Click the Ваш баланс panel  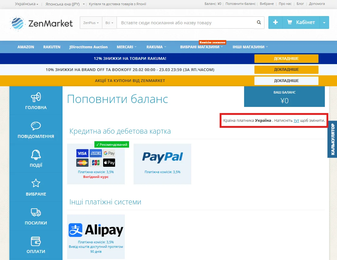pos(284,97)
